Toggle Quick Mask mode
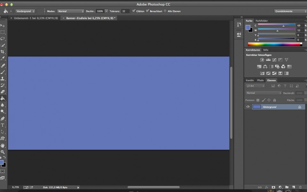Screen dimensions: 307x192 coord(2,171)
